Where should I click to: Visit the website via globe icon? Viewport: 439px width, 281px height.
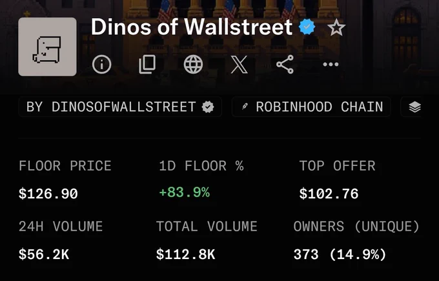193,65
